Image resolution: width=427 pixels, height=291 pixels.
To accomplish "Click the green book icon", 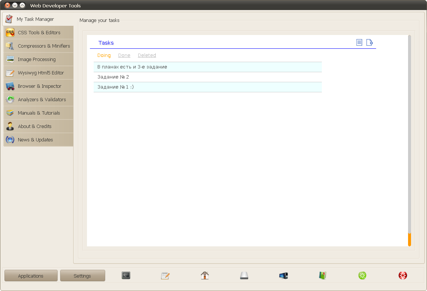I will click(323, 275).
